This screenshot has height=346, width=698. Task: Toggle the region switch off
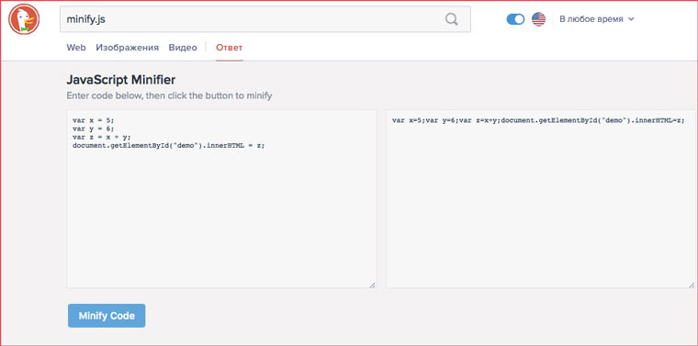tap(515, 19)
